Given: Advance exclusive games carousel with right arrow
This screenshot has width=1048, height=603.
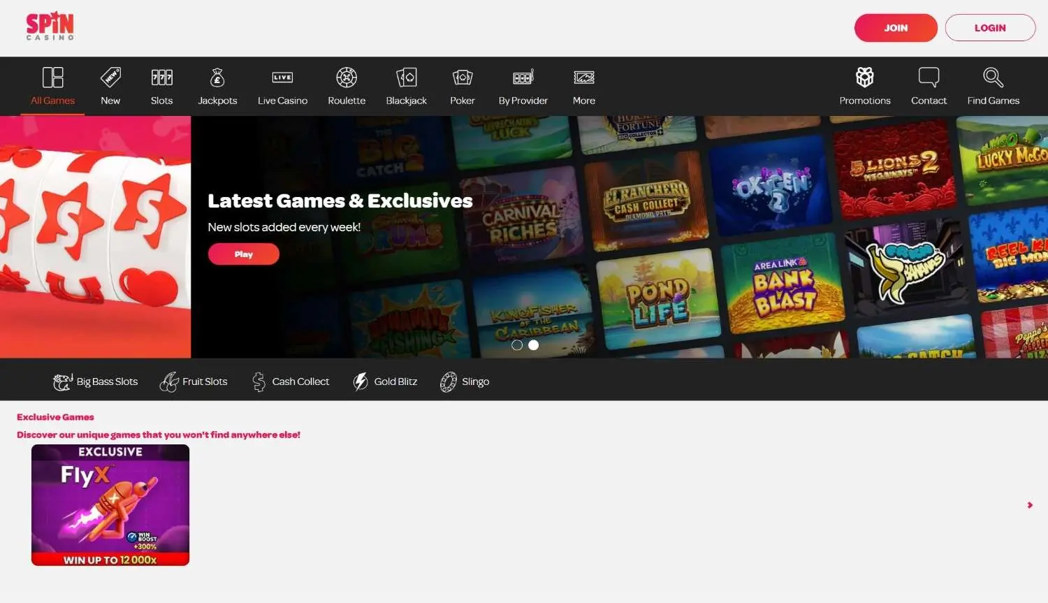Looking at the screenshot, I should [x=1030, y=505].
